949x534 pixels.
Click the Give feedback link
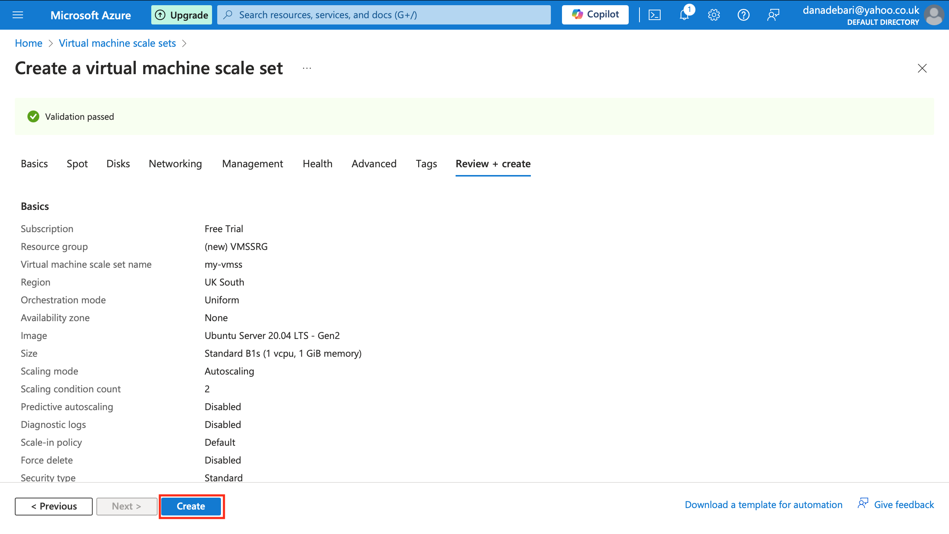click(x=903, y=505)
